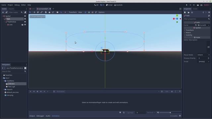This screenshot has width=212, height=119.
Task: Open the AssetLib workspace
Action: 118,5
